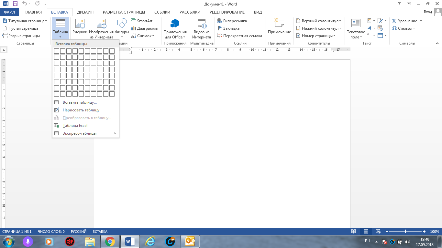The image size is (442, 248).
Task: Insert a Перекрестная ссылка cross-reference
Action: (x=239, y=36)
